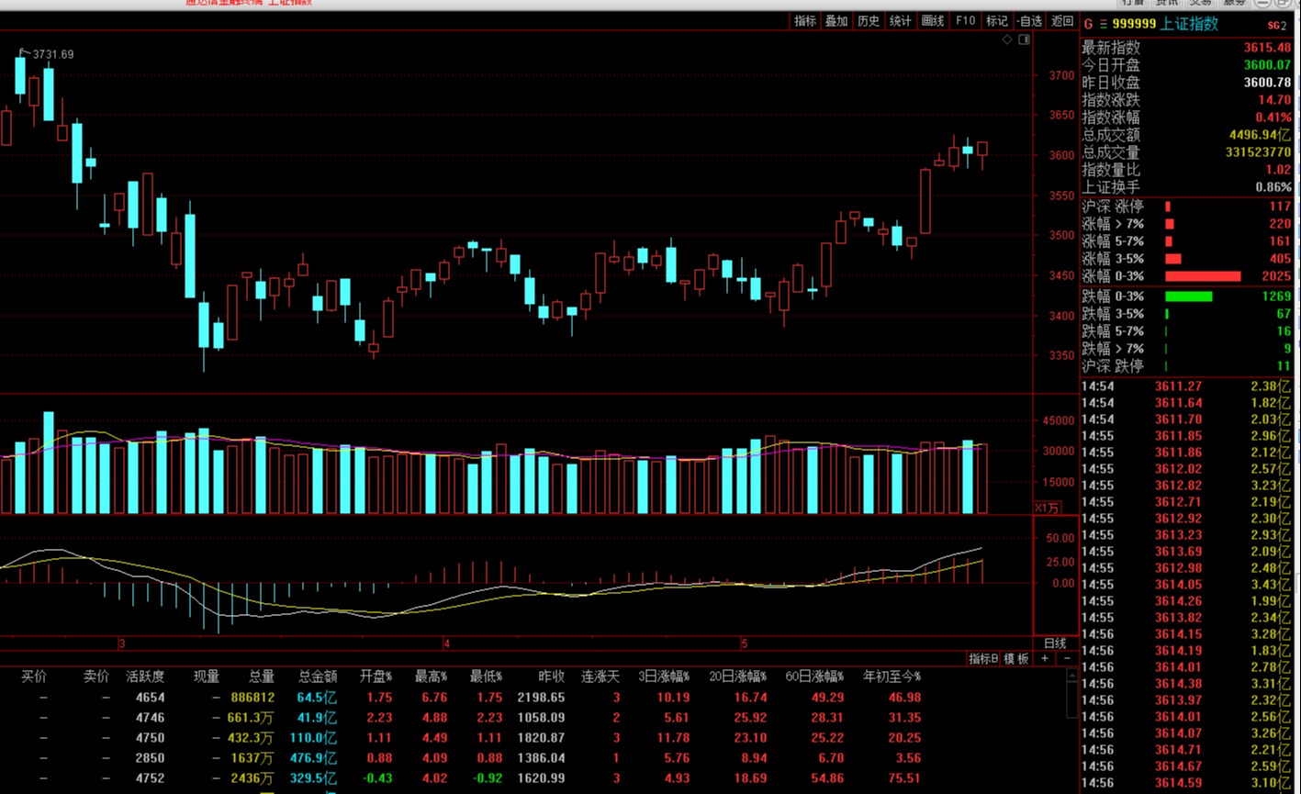
Task: Click the 跌幅 0-3% green bar row
Action: [x=1186, y=296]
